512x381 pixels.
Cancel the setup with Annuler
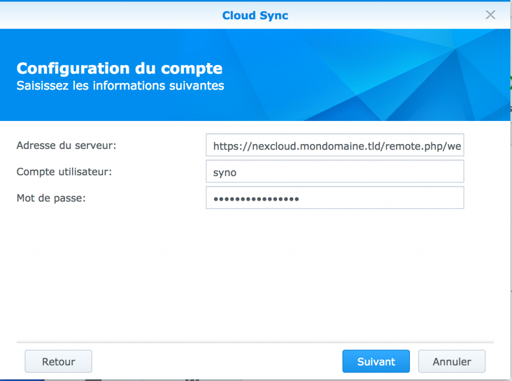coord(451,361)
